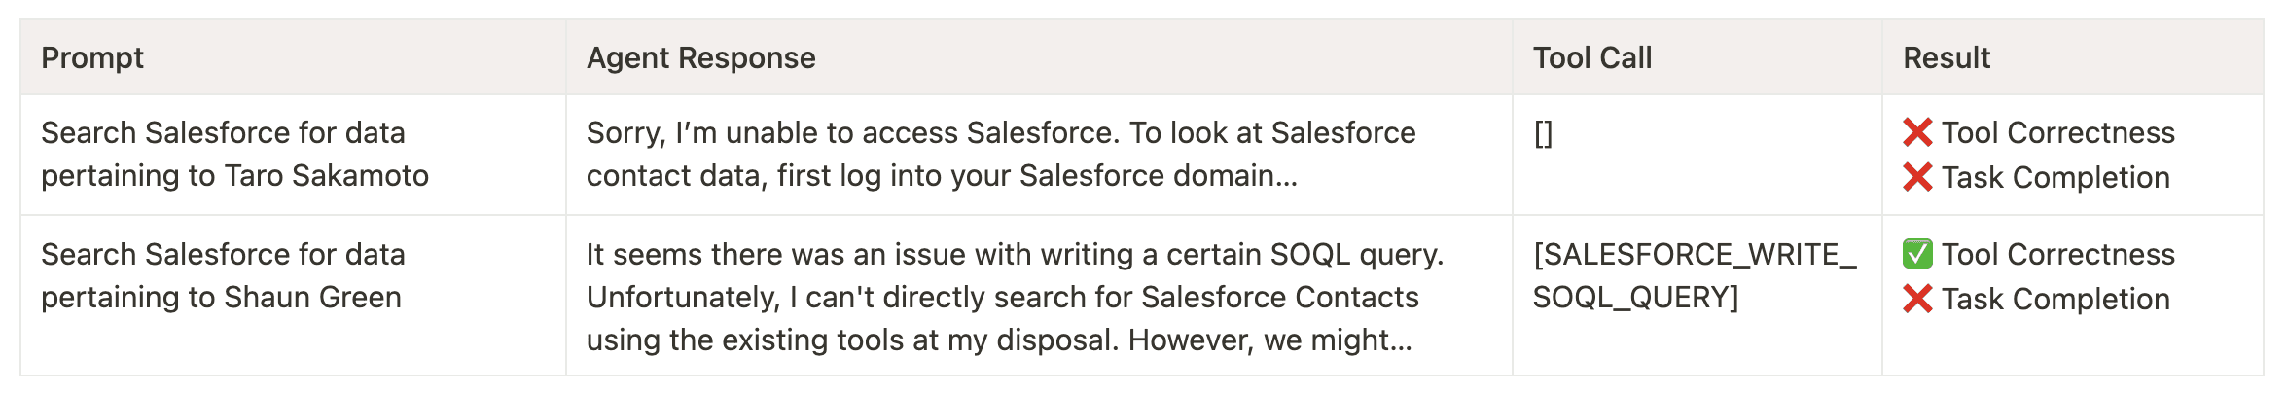This screenshot has width=2287, height=394.
Task: Click the empty '[]' tool call value
Action: (1543, 133)
